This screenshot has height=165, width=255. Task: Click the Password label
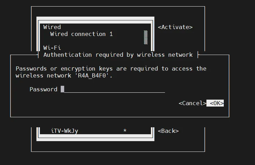pos(43,89)
